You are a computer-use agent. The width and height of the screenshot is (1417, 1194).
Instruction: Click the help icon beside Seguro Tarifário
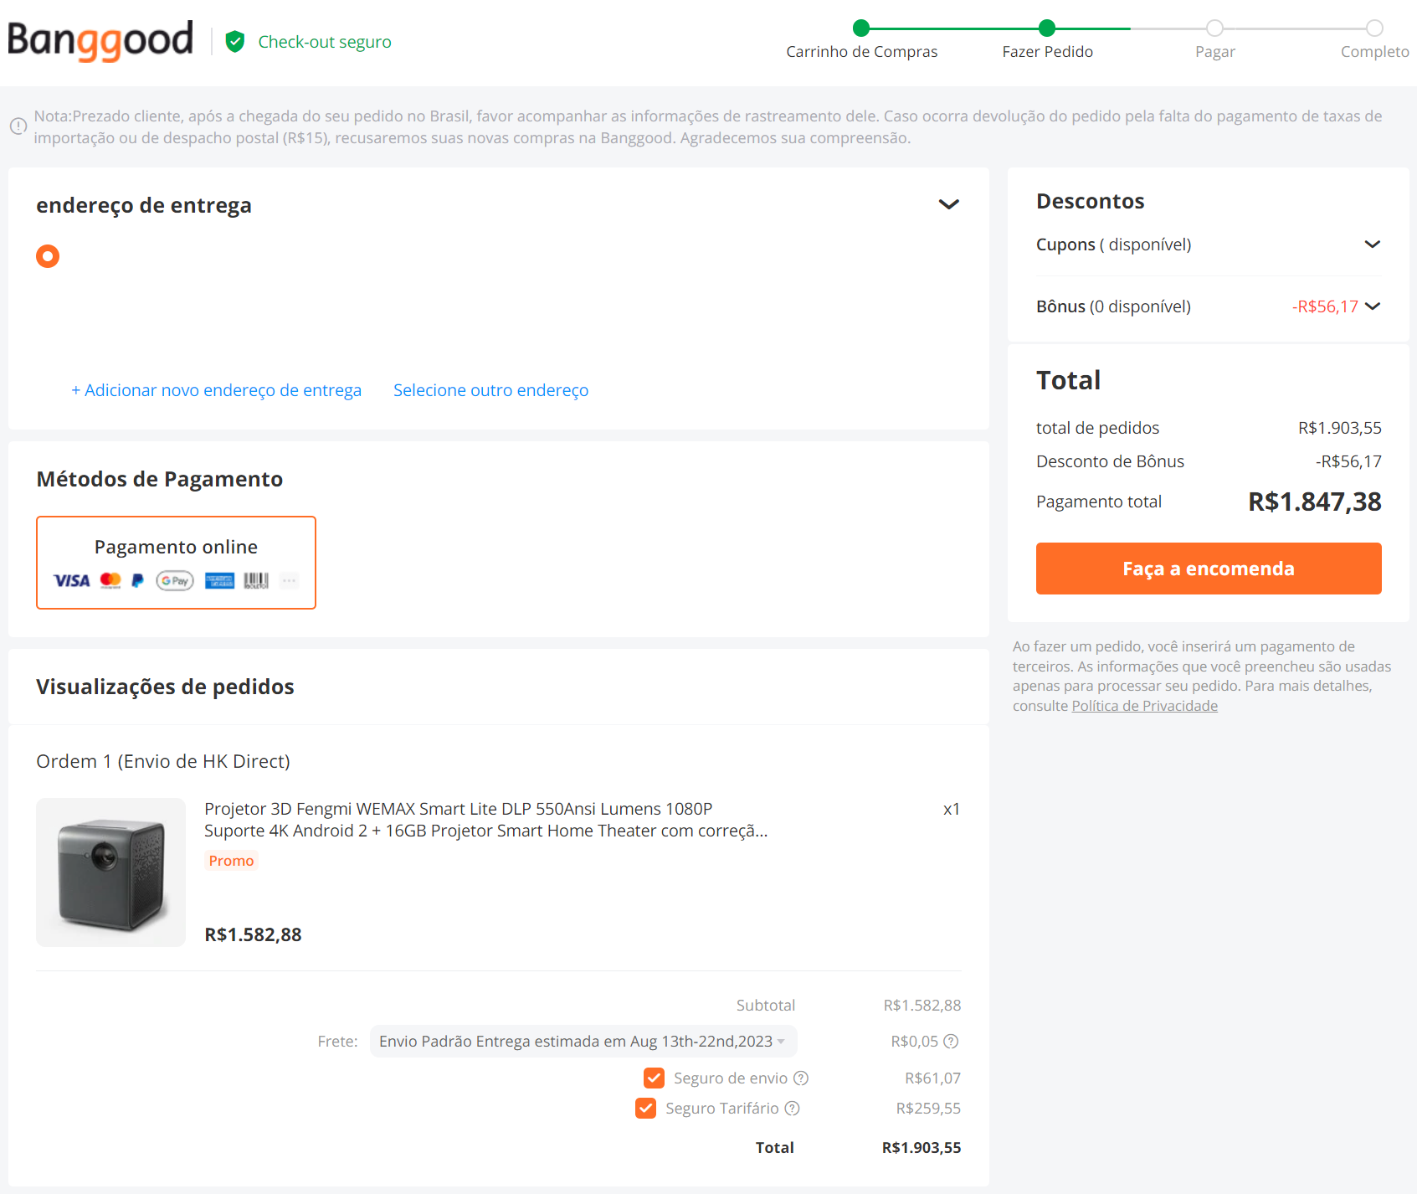[792, 1108]
